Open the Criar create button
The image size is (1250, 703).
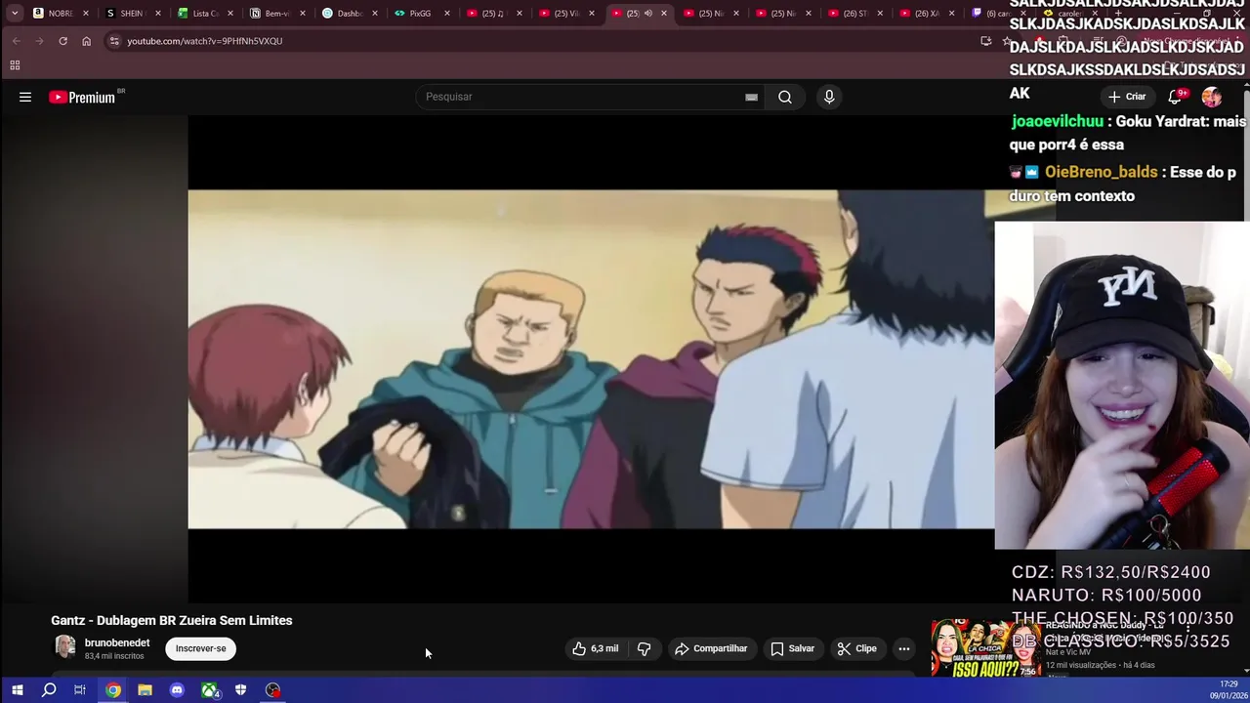pyautogui.click(x=1127, y=97)
